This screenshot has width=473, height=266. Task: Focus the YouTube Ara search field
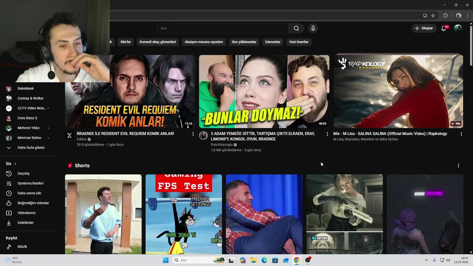[x=222, y=28]
